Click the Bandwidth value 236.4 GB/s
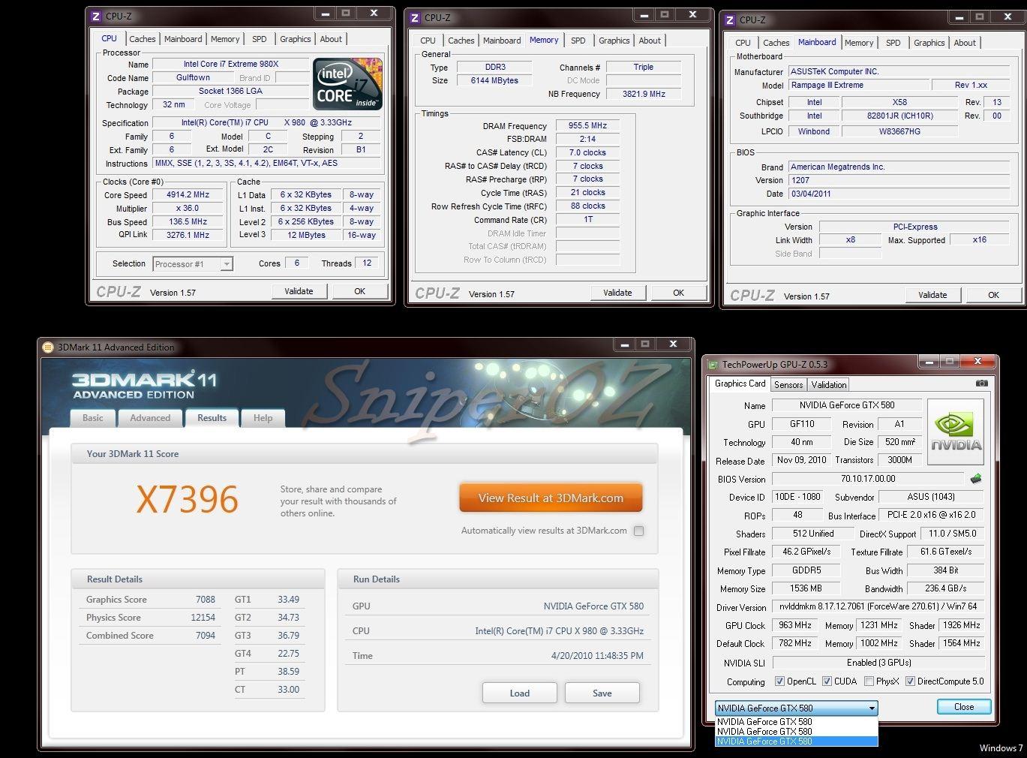The width and height of the screenshot is (1027, 758). pyautogui.click(x=945, y=588)
